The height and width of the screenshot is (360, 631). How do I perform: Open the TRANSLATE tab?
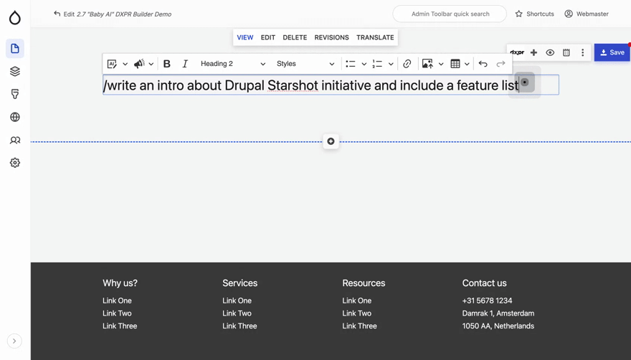375,37
